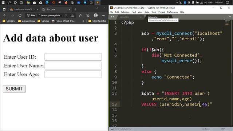Open the Mail app on the taskbar

pos(41,3)
